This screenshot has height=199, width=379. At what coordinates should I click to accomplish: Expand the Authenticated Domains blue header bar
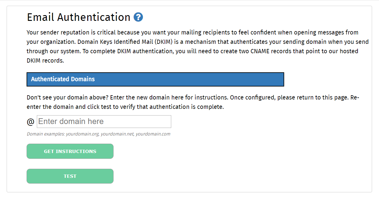coord(155,79)
